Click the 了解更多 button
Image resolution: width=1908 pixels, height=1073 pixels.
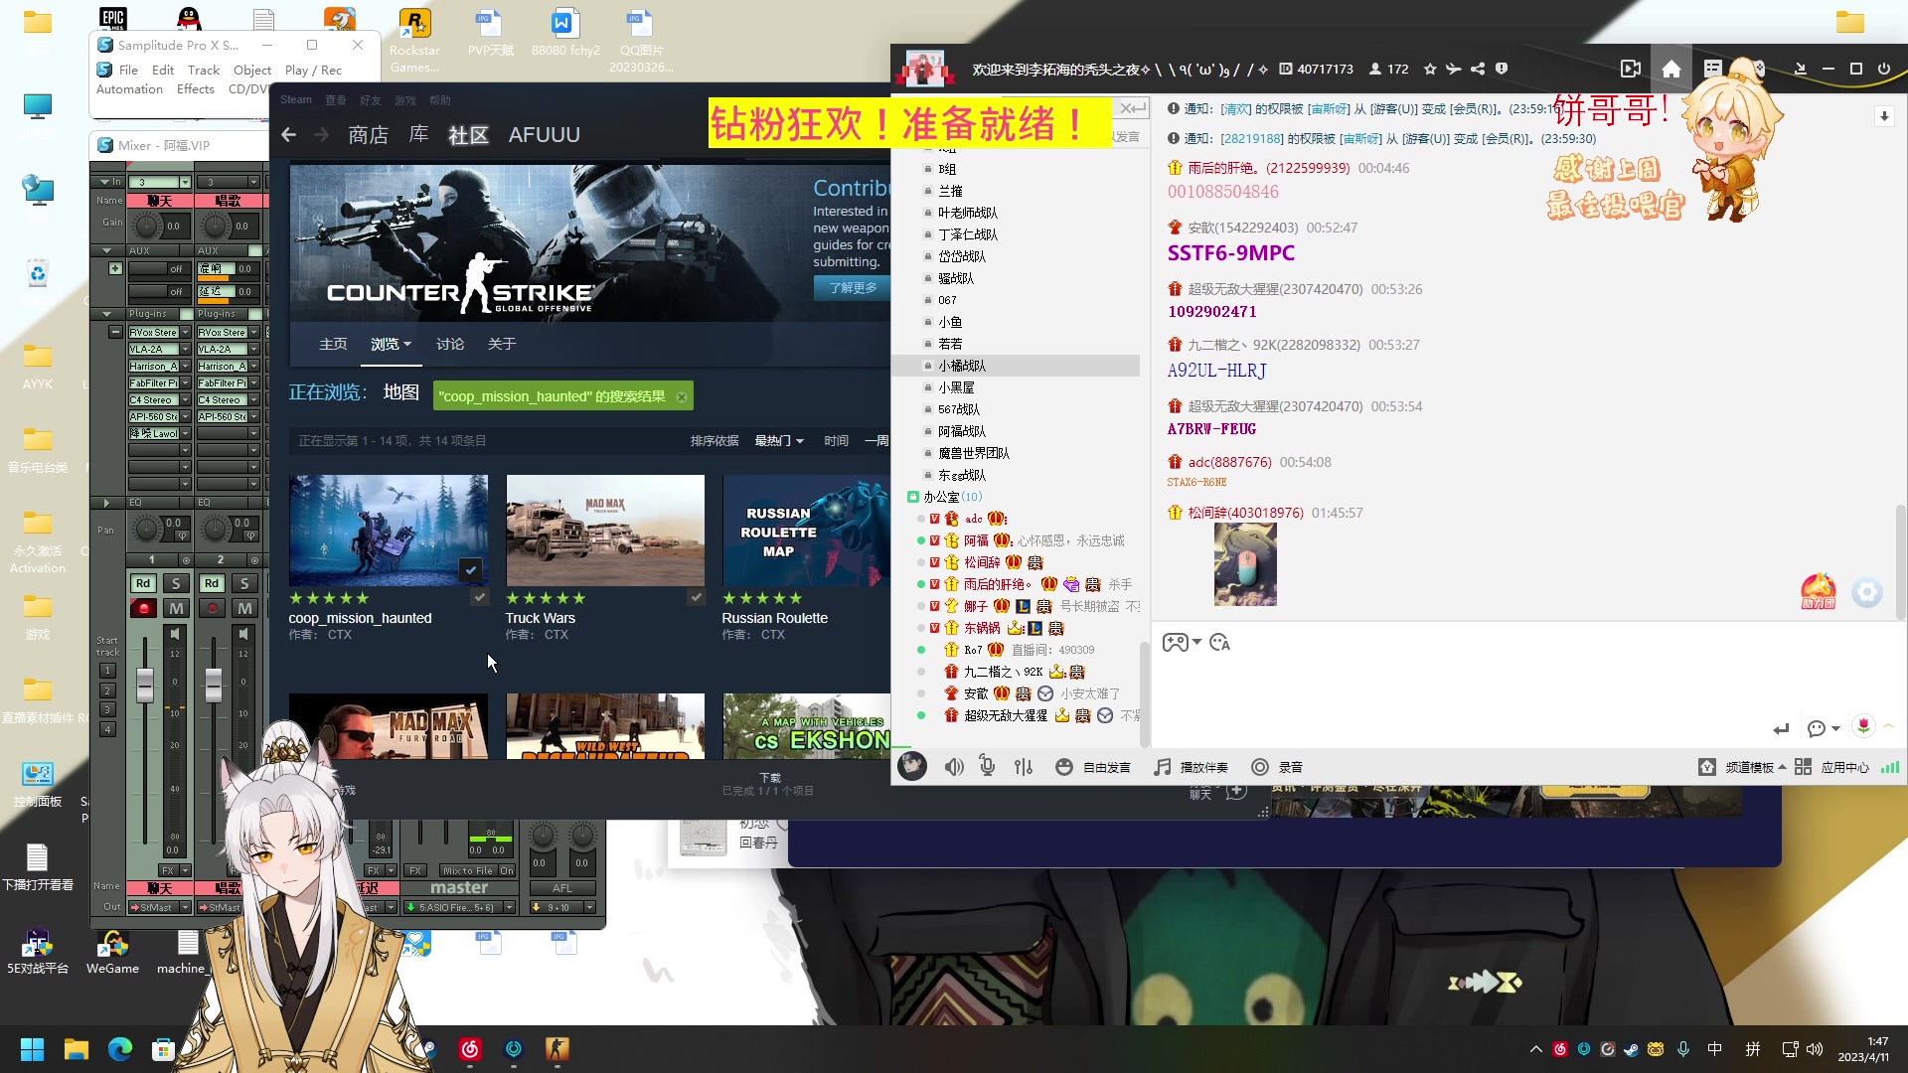coord(853,287)
